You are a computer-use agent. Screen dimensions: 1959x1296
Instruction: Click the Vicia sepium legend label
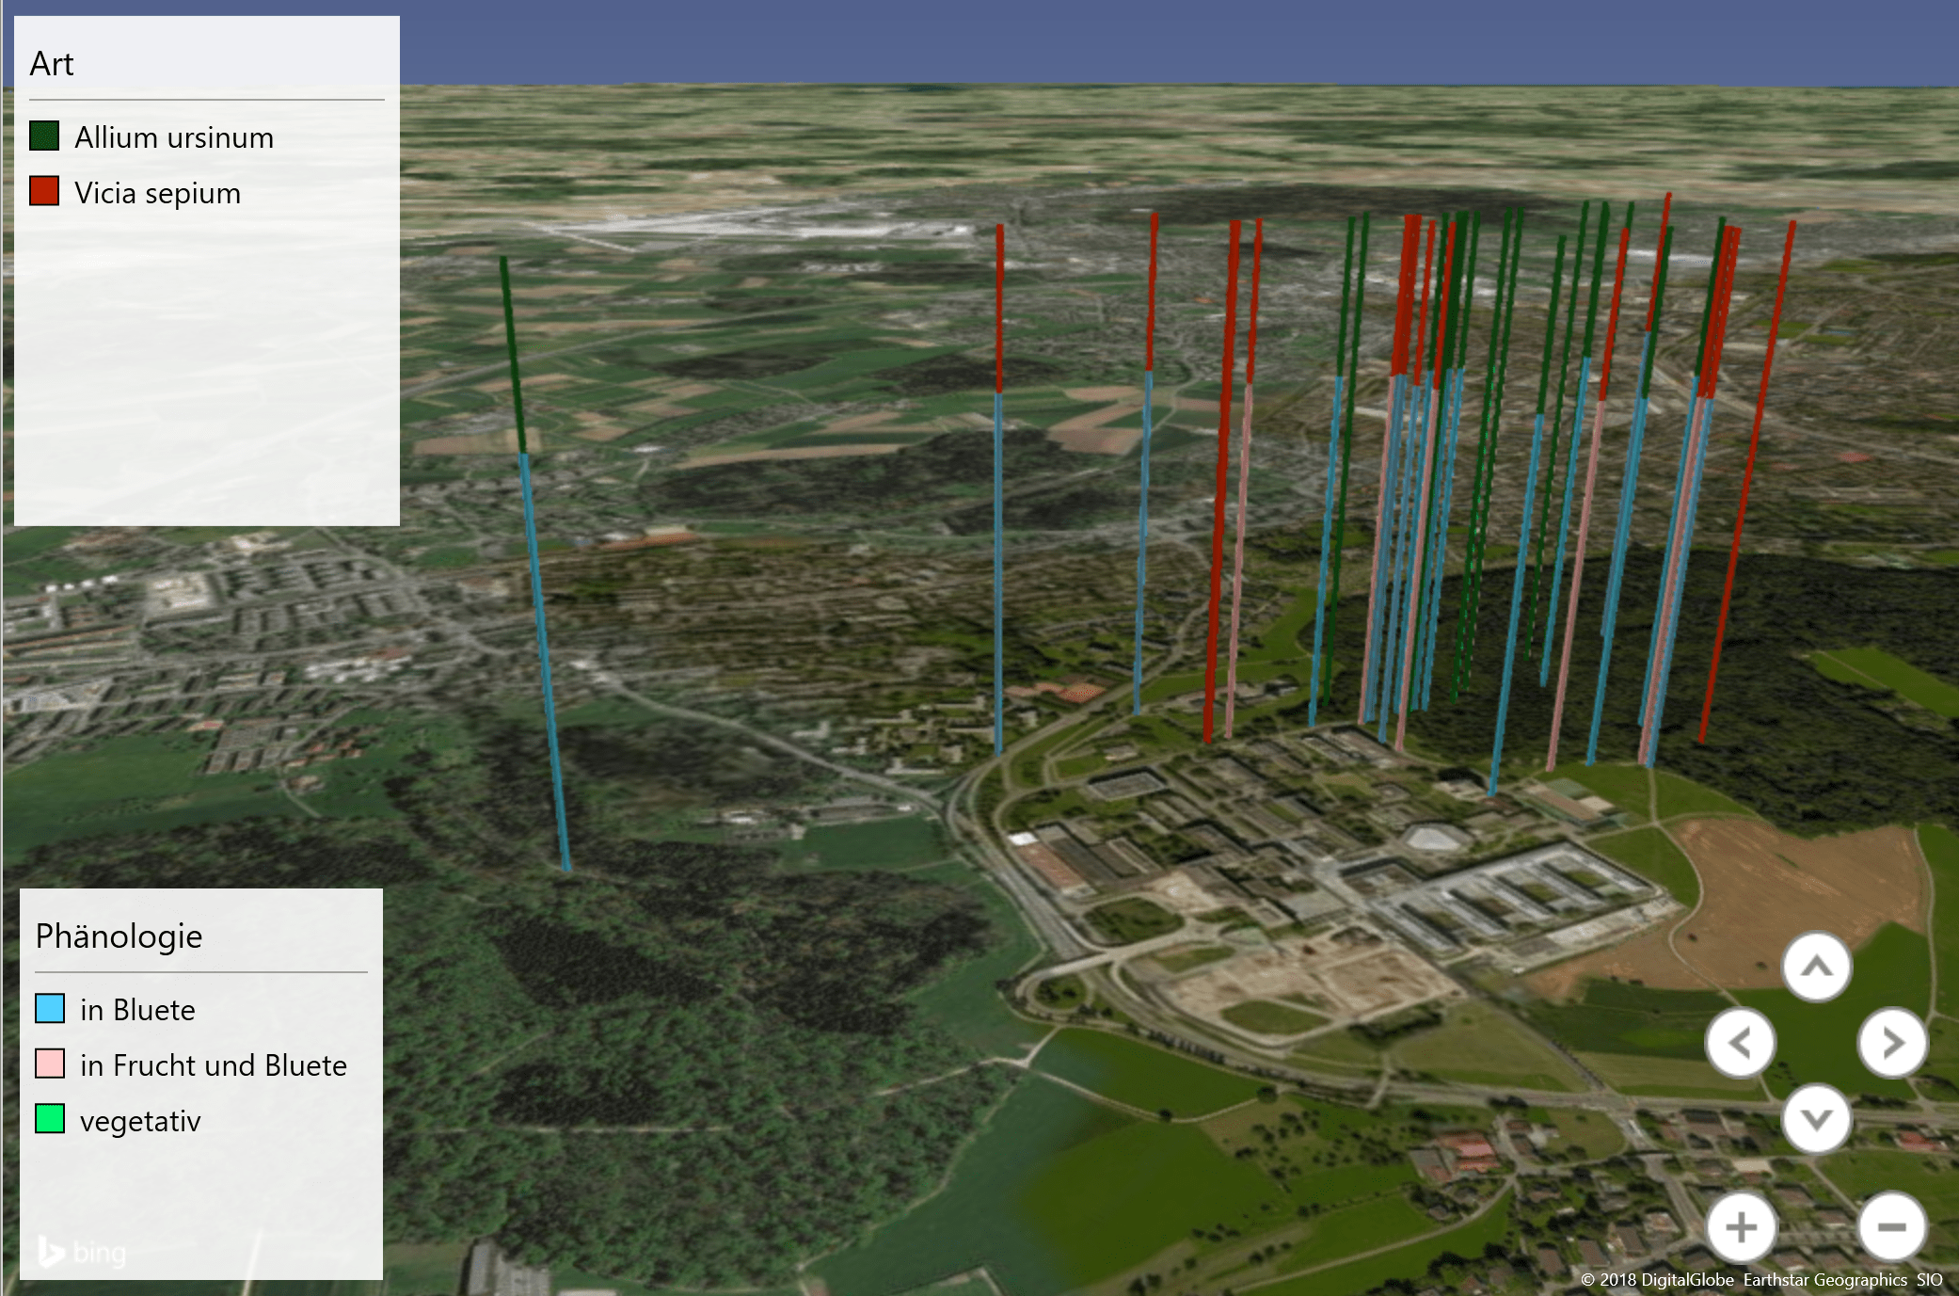pyautogui.click(x=157, y=193)
